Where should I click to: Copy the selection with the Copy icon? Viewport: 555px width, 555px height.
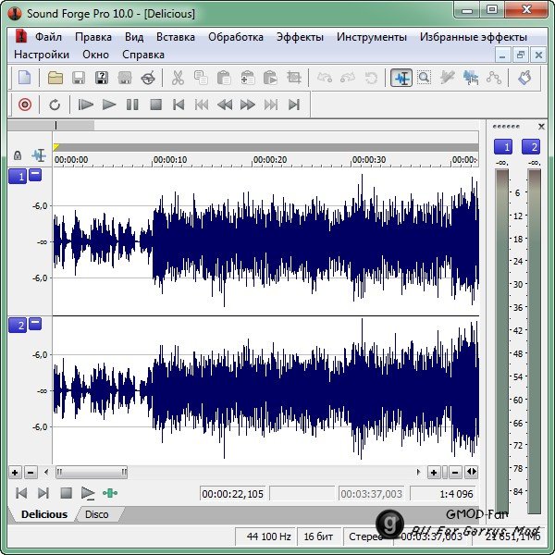(201, 78)
